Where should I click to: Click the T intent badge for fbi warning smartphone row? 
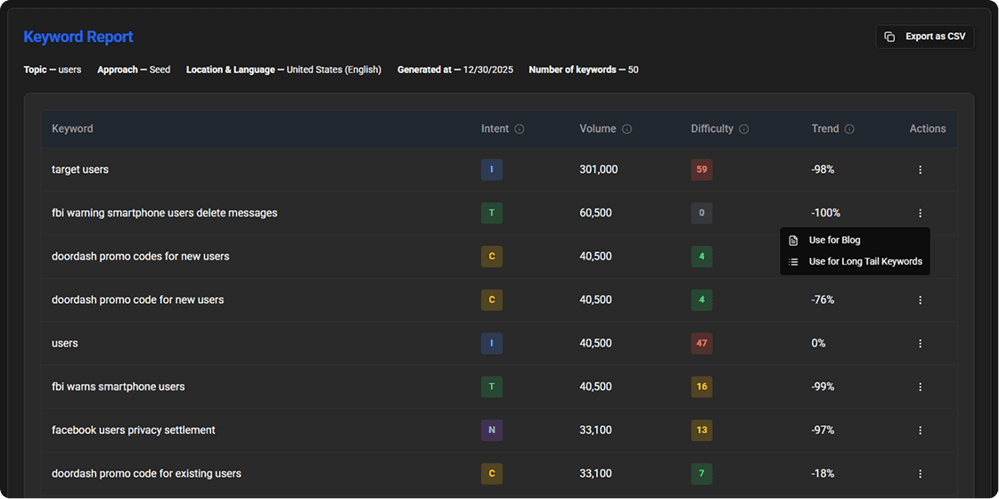492,213
